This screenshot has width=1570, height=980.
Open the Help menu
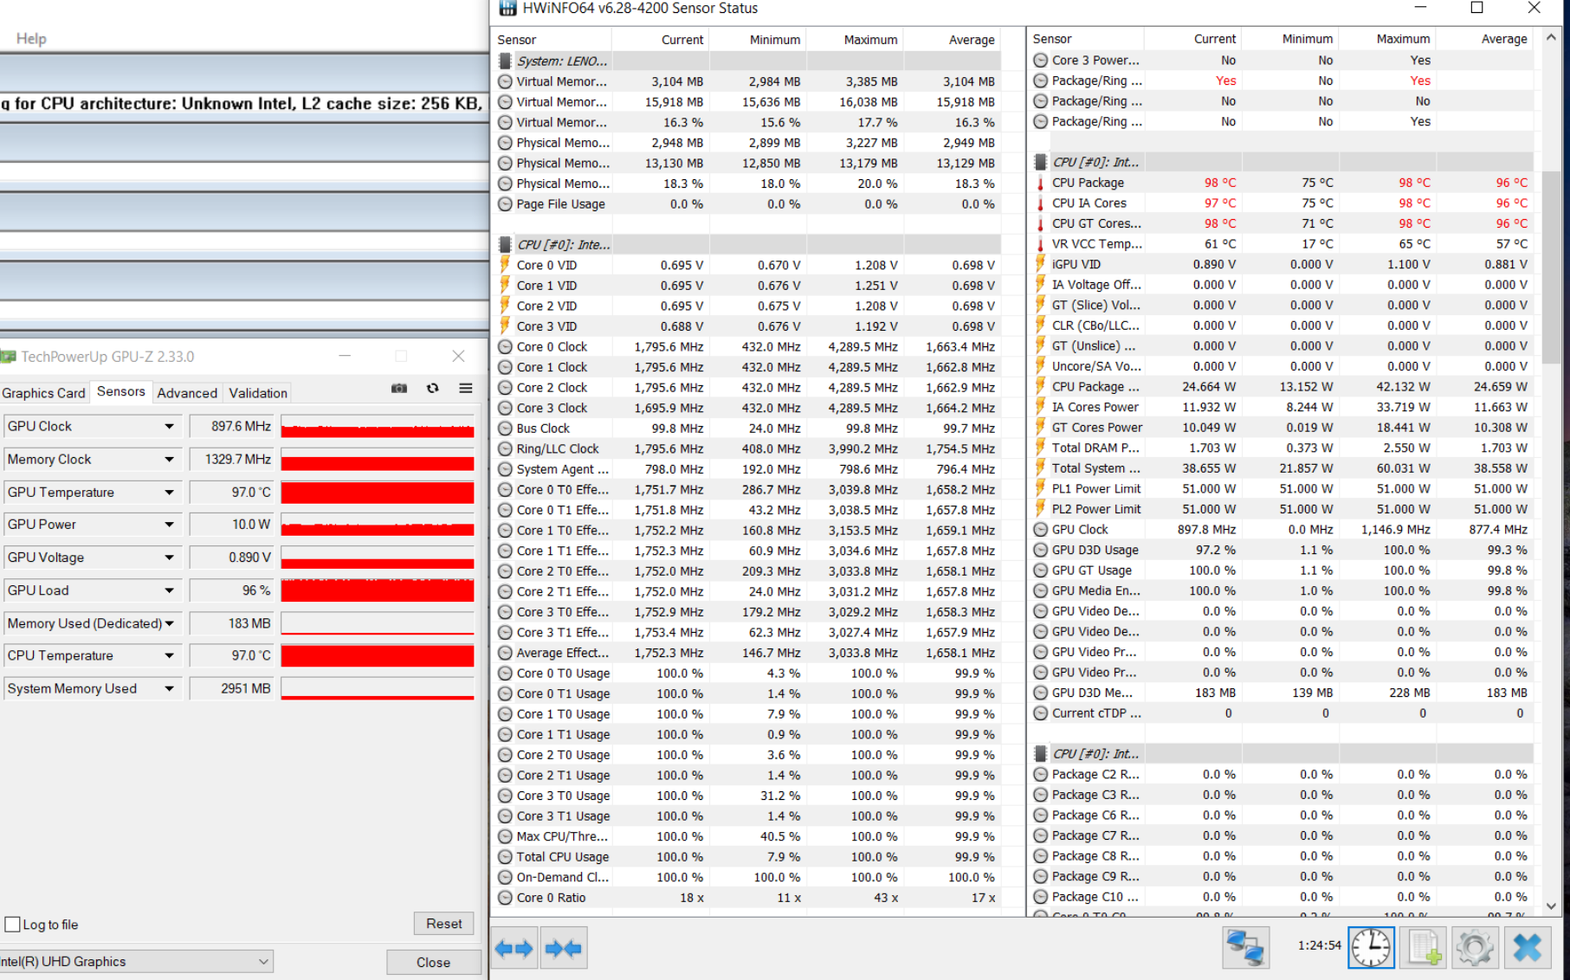(x=31, y=38)
